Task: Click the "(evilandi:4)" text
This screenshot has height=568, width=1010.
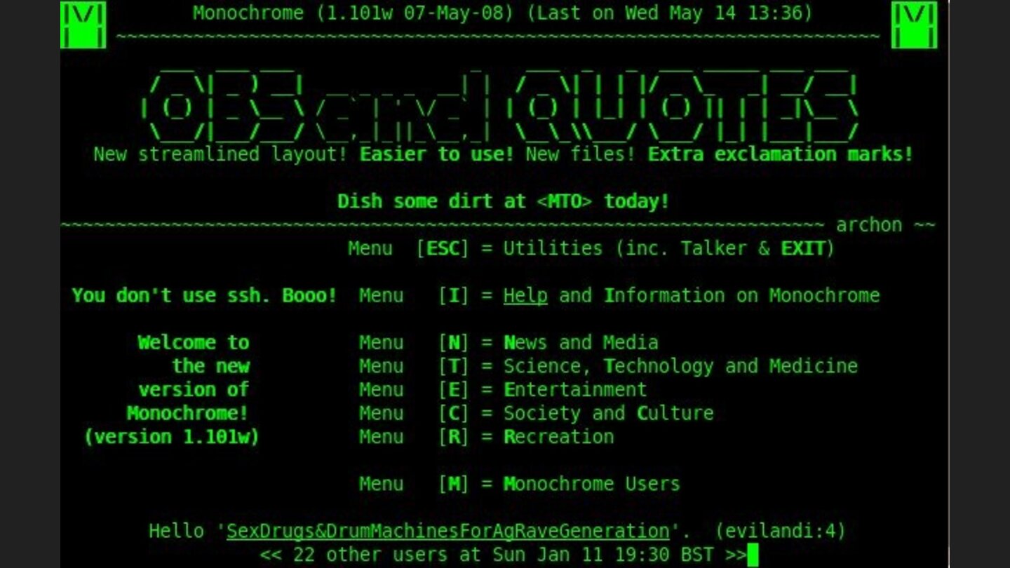Action: pyautogui.click(x=781, y=531)
